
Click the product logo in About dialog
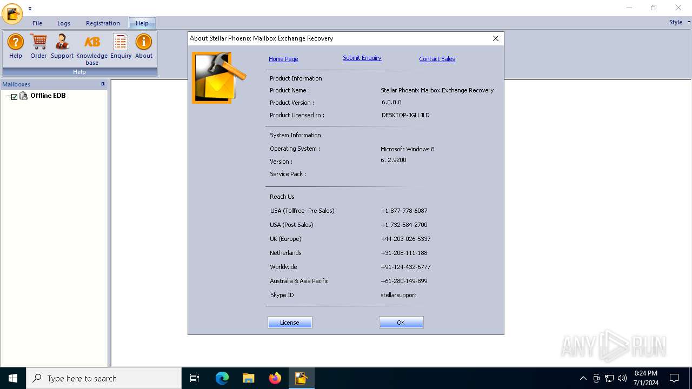click(x=219, y=78)
